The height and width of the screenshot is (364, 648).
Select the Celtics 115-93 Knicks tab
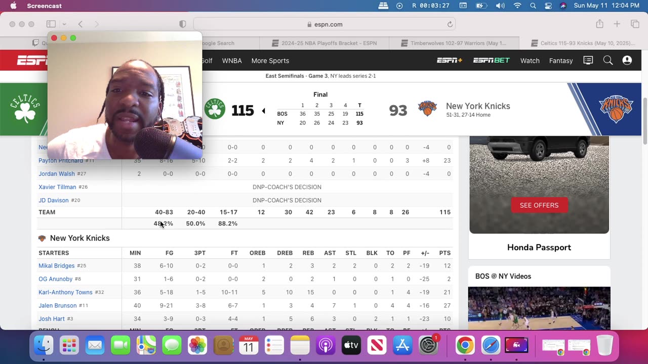(583, 43)
